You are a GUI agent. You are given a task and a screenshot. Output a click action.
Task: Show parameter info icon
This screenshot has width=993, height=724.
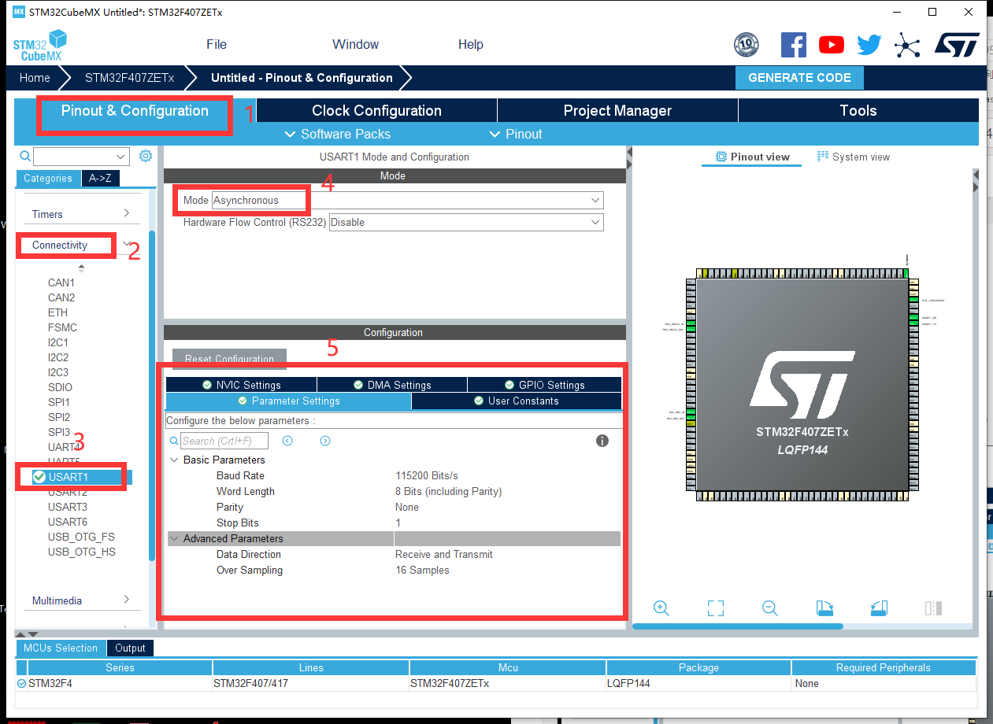(602, 441)
